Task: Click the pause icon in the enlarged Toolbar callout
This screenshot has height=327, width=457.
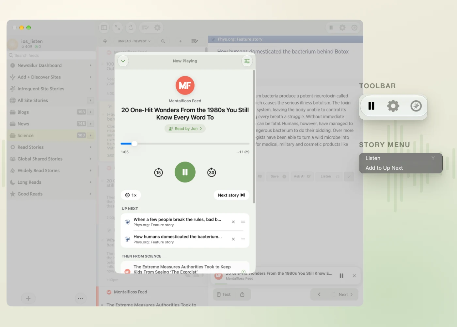Action: tap(371, 106)
